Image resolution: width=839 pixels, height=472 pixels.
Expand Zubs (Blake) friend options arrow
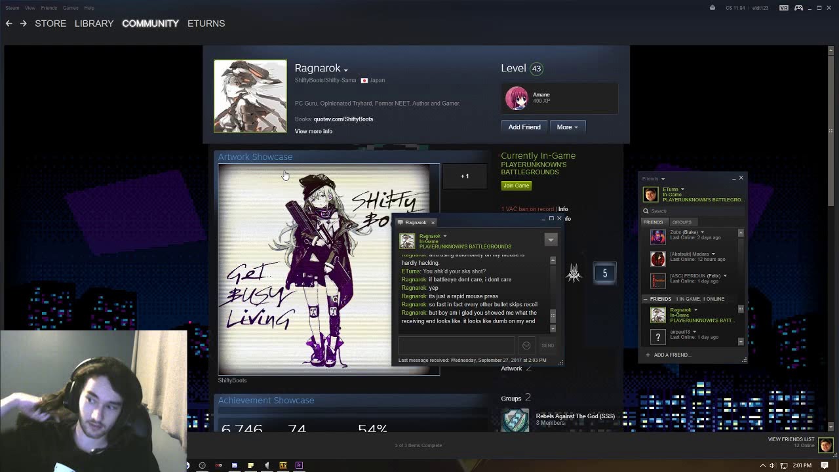[702, 232]
